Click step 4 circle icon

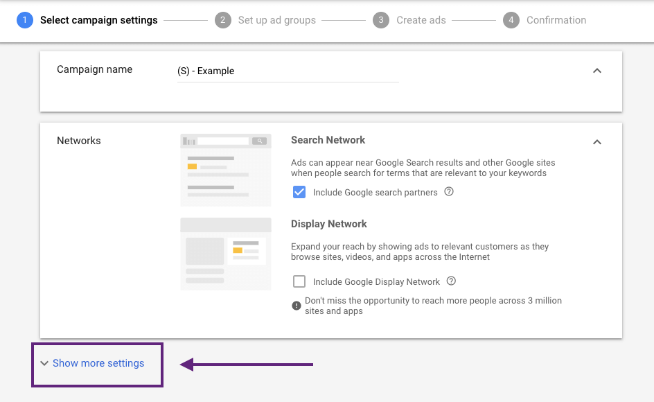click(511, 20)
